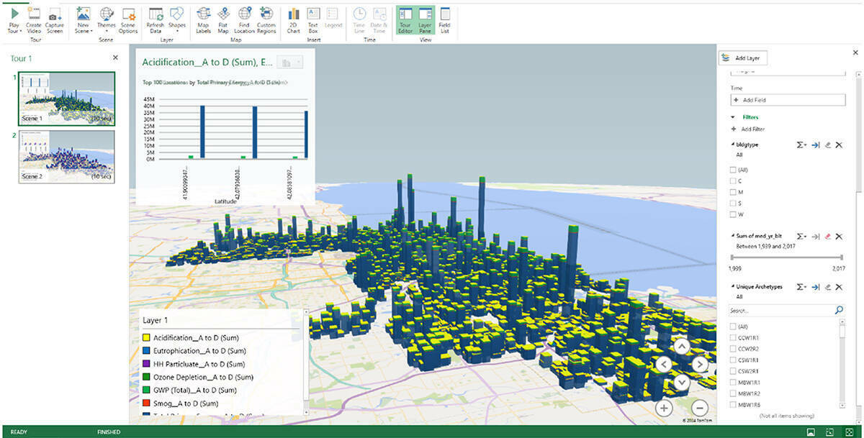Open the Find Location tool
This screenshot has width=864, height=438.
[245, 14]
